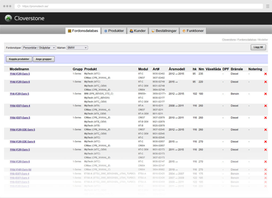The height and width of the screenshot is (198, 272).
Task: Delete the 114i (F20) Euro 5 row
Action: 265,94
